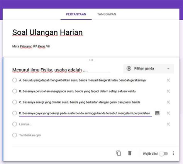Click option C text Besarnya energi yang dimiliki

coord(80,102)
